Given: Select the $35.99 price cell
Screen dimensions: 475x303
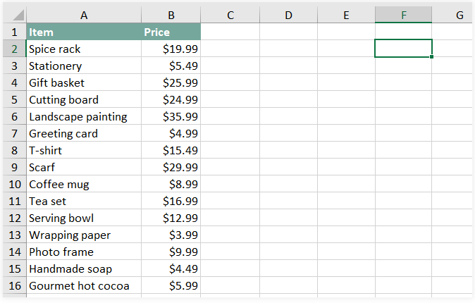Looking at the screenshot, I should click(x=171, y=116).
